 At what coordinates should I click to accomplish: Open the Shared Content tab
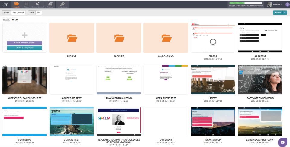[x=38, y=5]
